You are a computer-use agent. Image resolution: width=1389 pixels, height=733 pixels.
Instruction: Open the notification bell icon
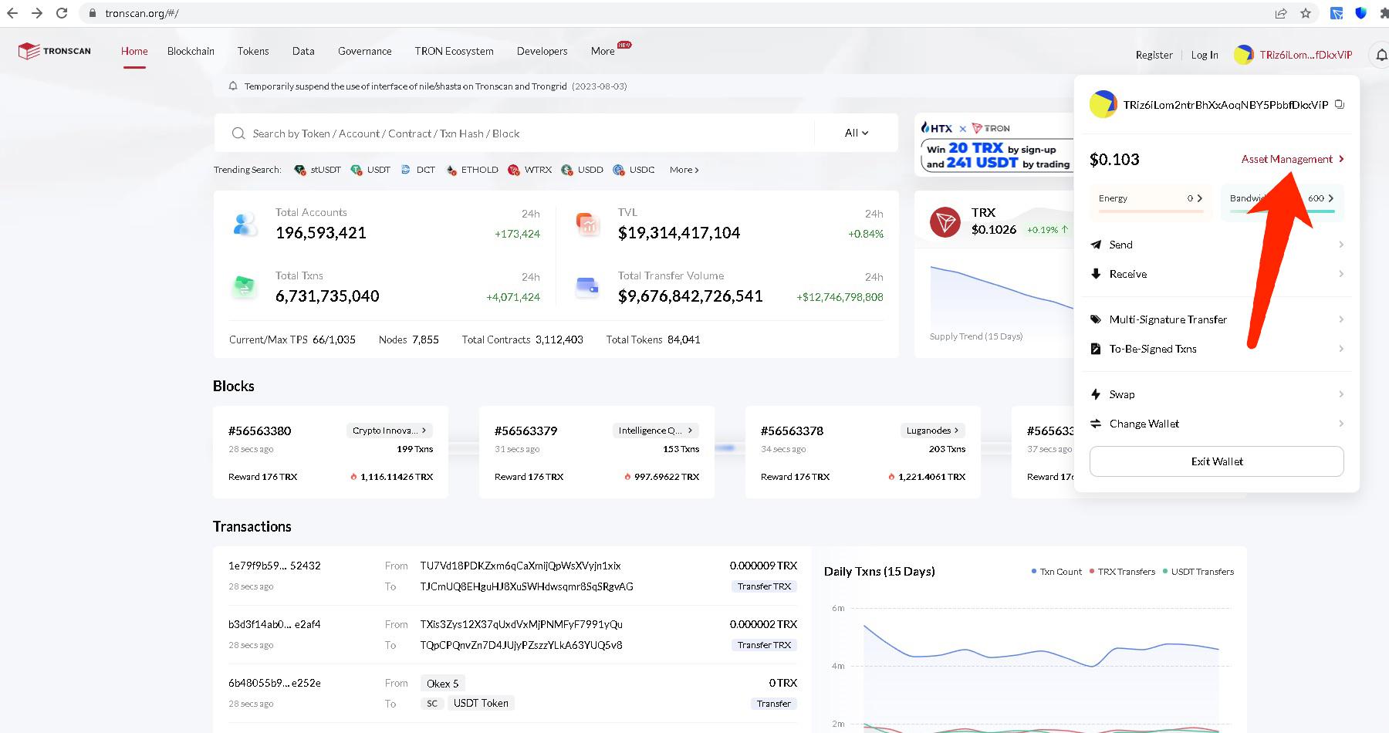pyautogui.click(x=1381, y=55)
